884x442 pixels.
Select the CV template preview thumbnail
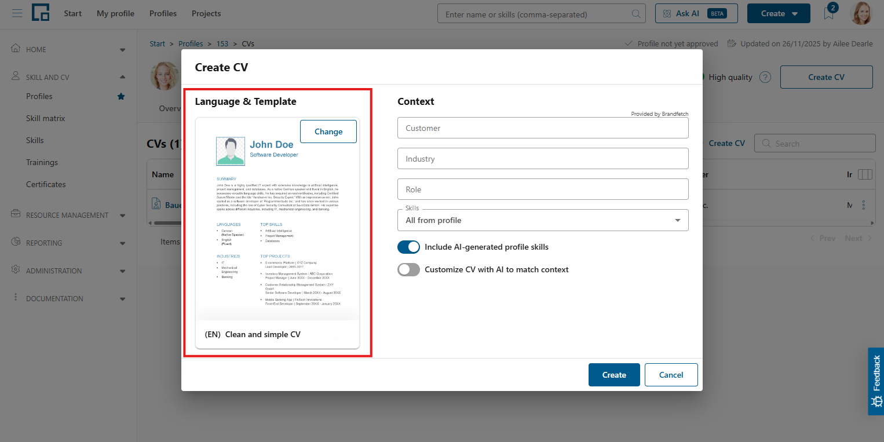point(277,233)
